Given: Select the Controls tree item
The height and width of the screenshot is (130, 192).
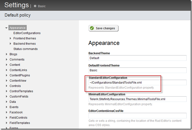Looking at the screenshot, I should (x=15, y=86).
